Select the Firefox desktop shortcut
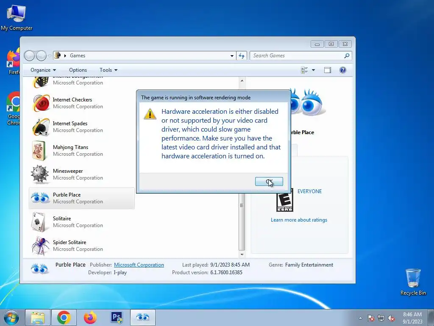This screenshot has width=434, height=326. 13,61
